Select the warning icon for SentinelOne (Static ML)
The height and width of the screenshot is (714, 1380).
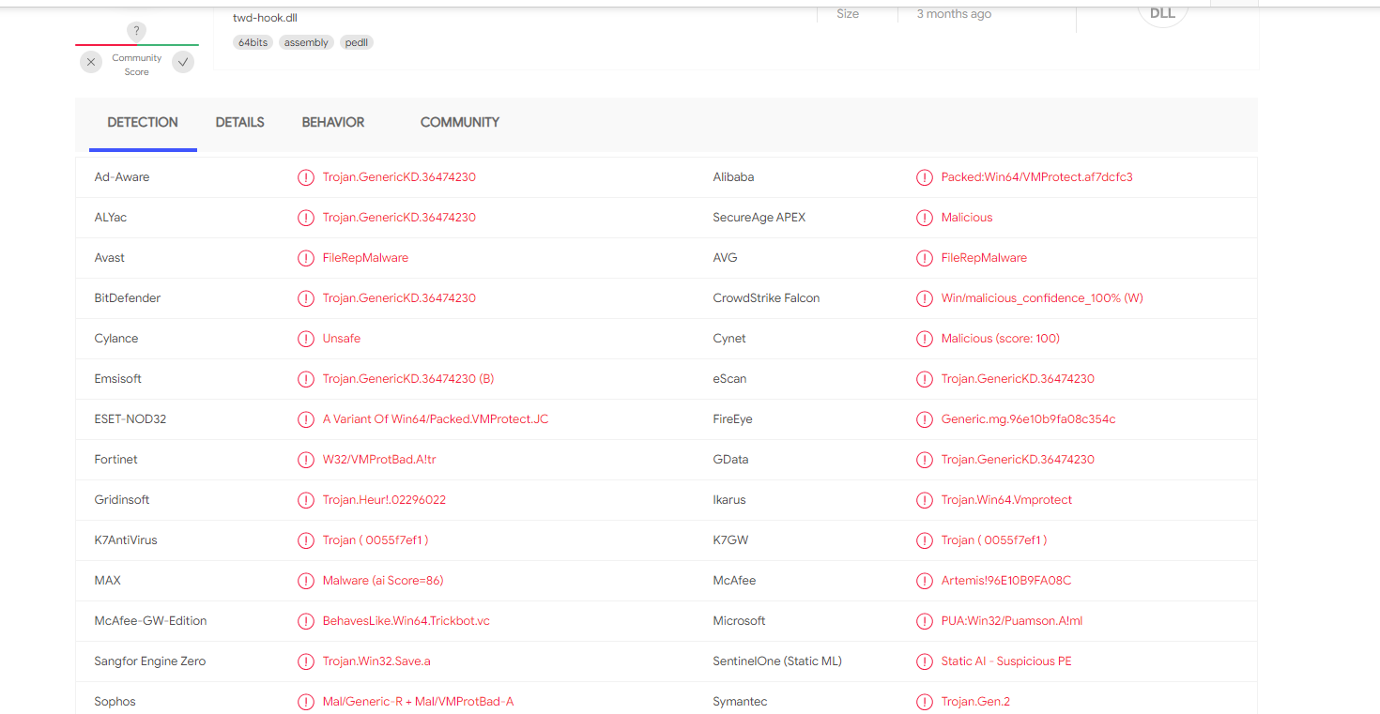(x=925, y=661)
